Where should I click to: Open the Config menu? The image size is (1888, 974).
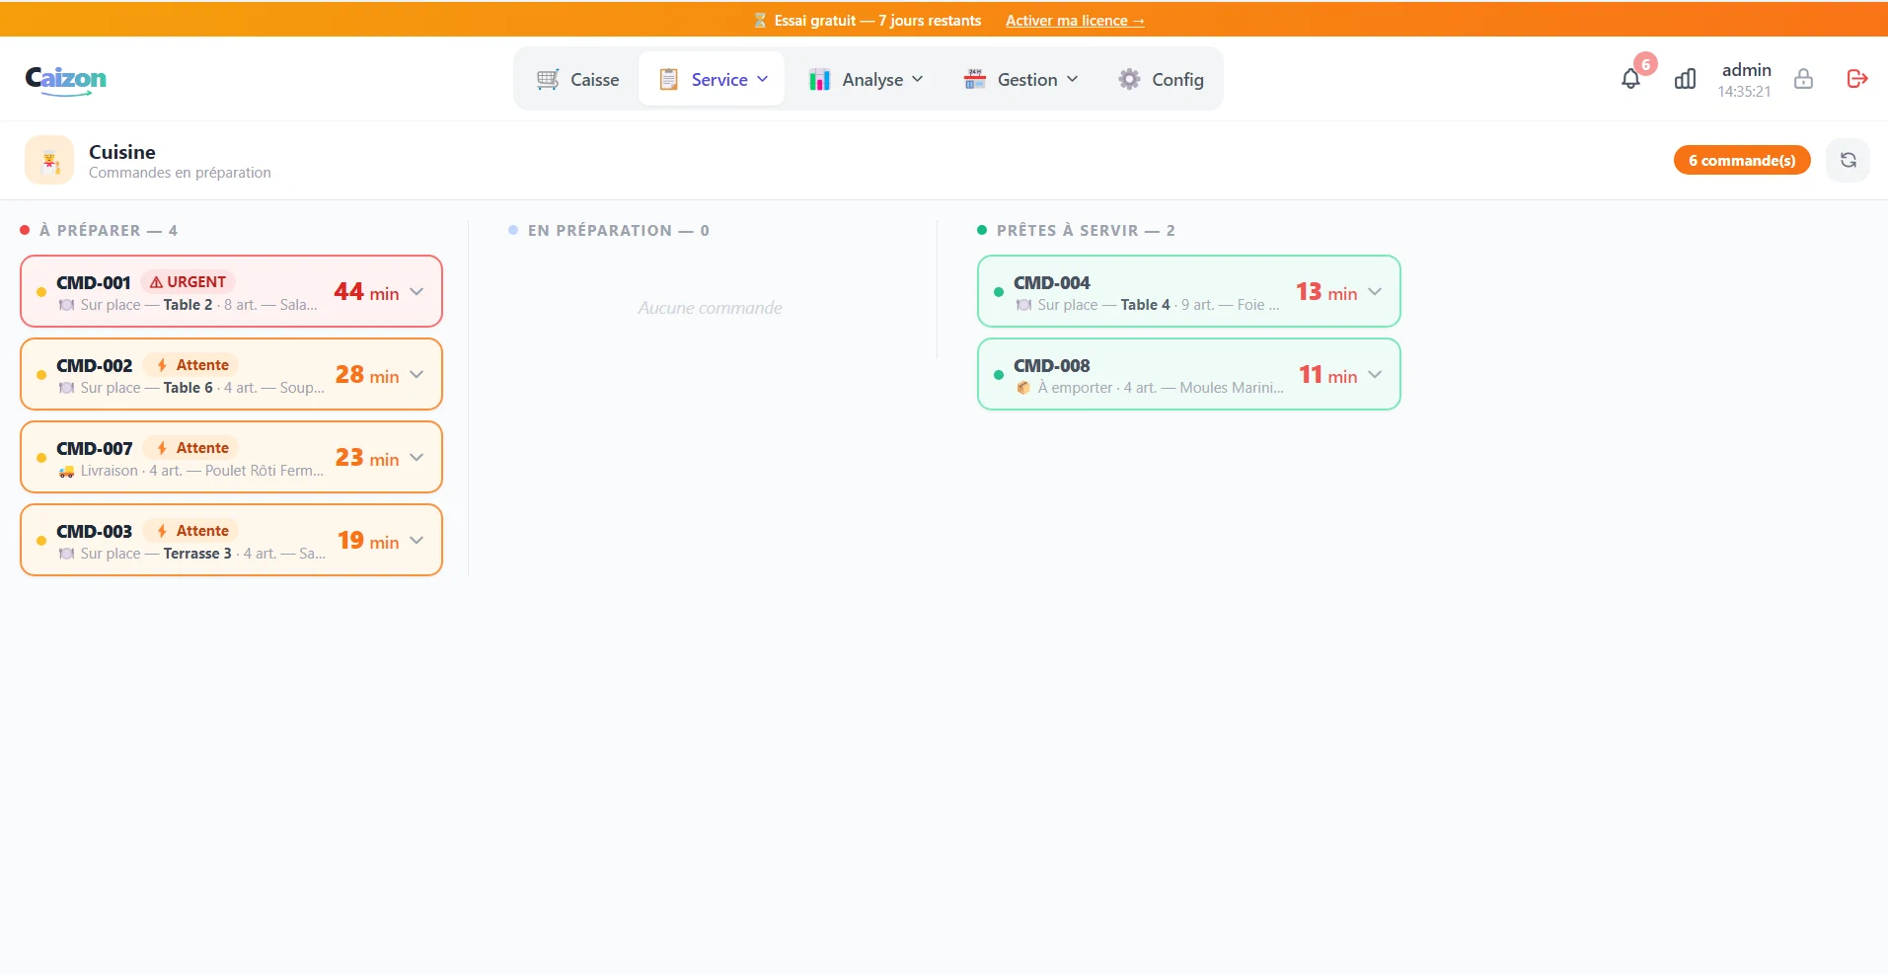click(x=1160, y=79)
